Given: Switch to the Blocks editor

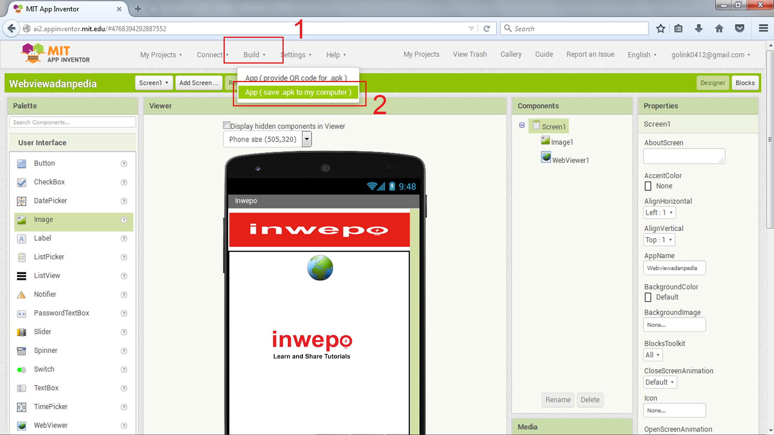Looking at the screenshot, I should tap(745, 83).
